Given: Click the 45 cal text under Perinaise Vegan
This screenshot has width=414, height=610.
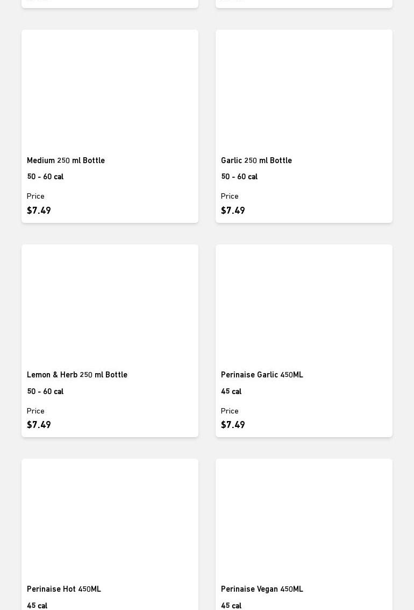Looking at the screenshot, I should [x=231, y=606].
